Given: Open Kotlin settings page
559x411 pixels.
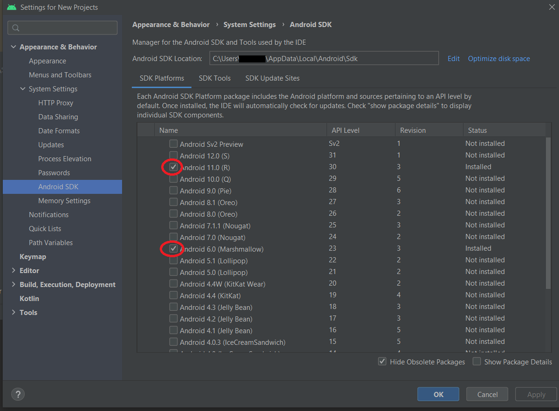Looking at the screenshot, I should pyautogui.click(x=29, y=299).
